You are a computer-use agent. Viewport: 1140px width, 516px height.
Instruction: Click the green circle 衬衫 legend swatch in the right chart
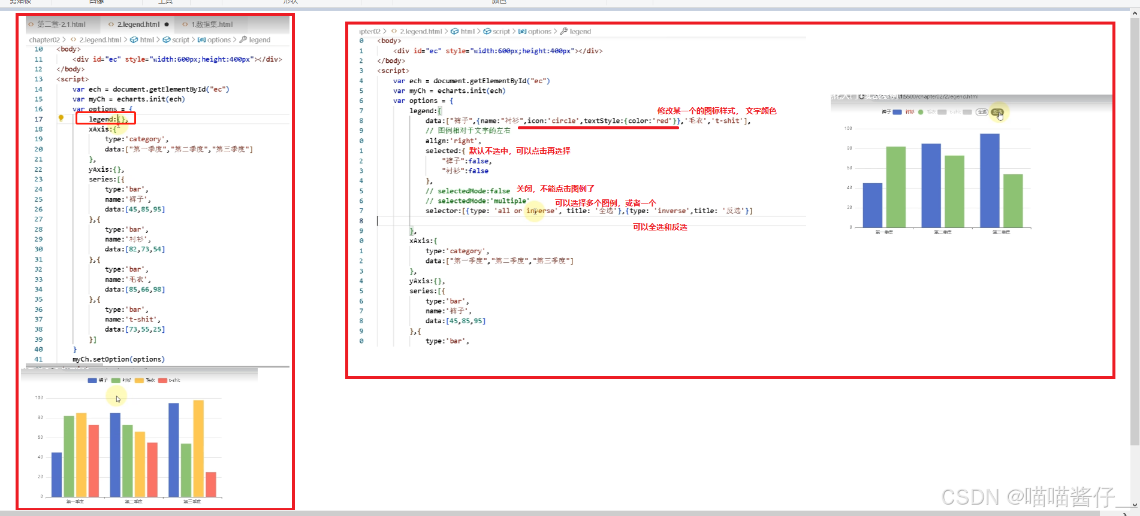tap(921, 112)
